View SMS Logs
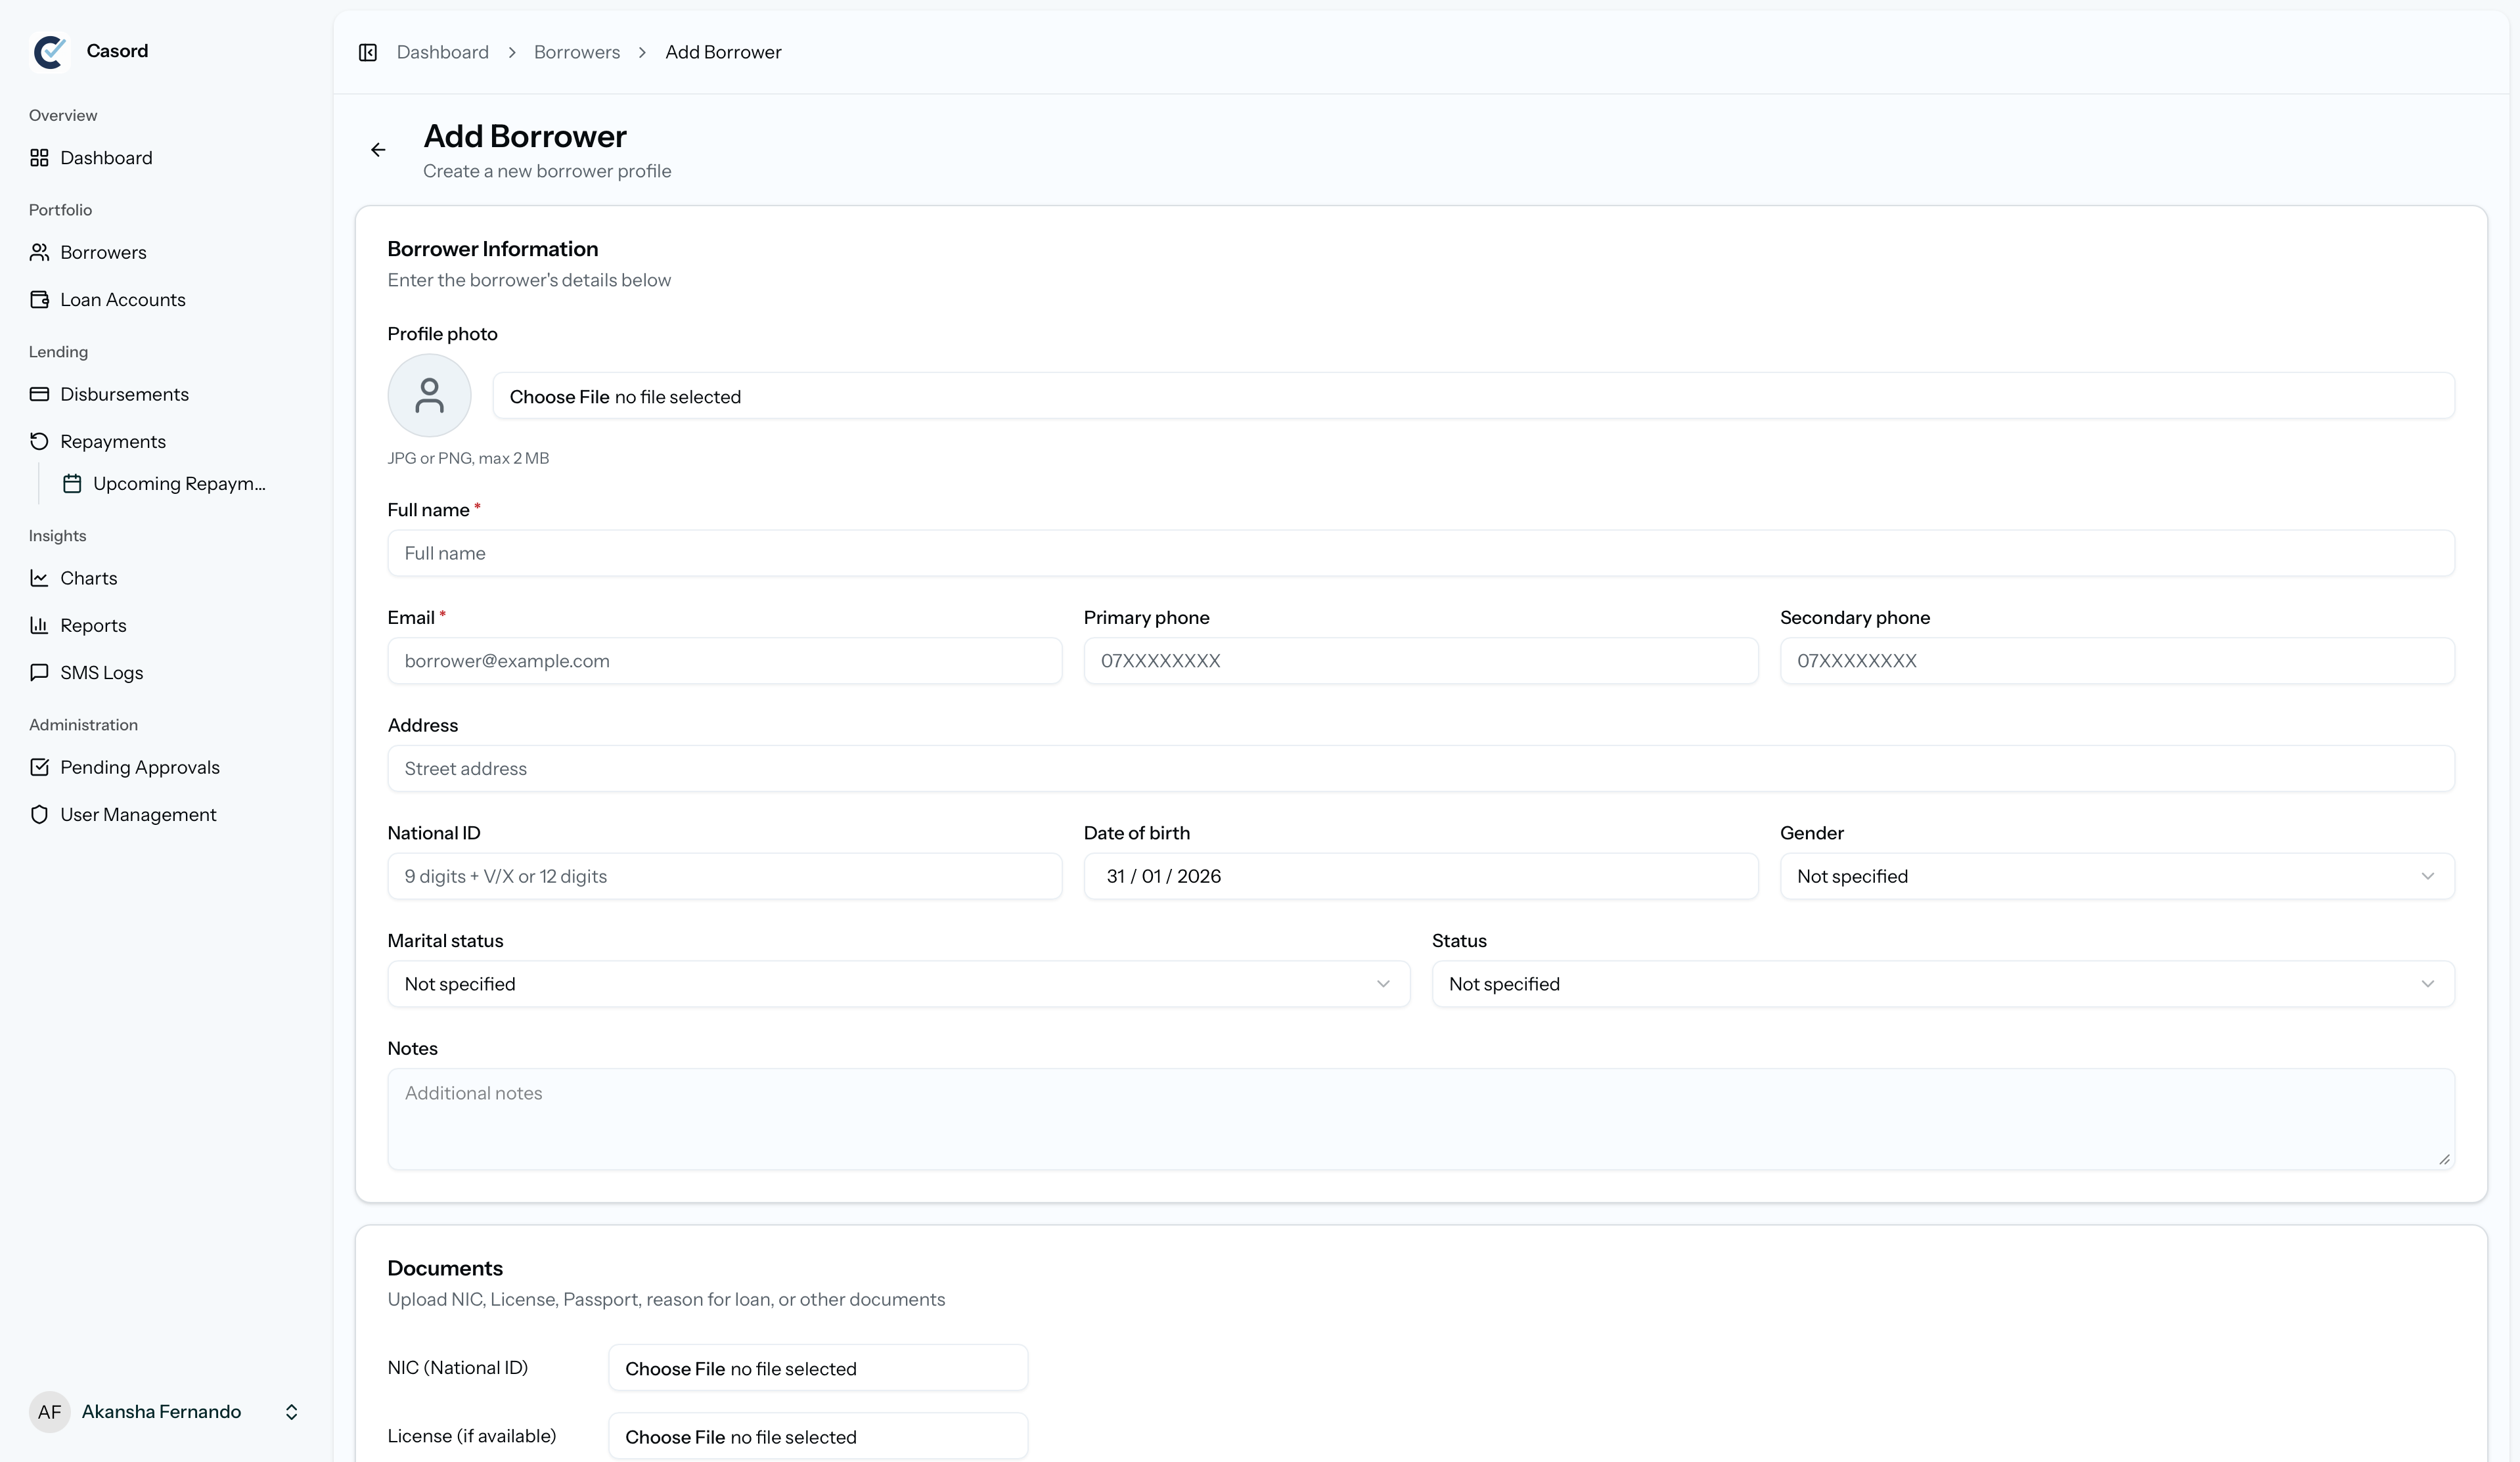Screen dimensions: 2520x1462 tap(102, 672)
